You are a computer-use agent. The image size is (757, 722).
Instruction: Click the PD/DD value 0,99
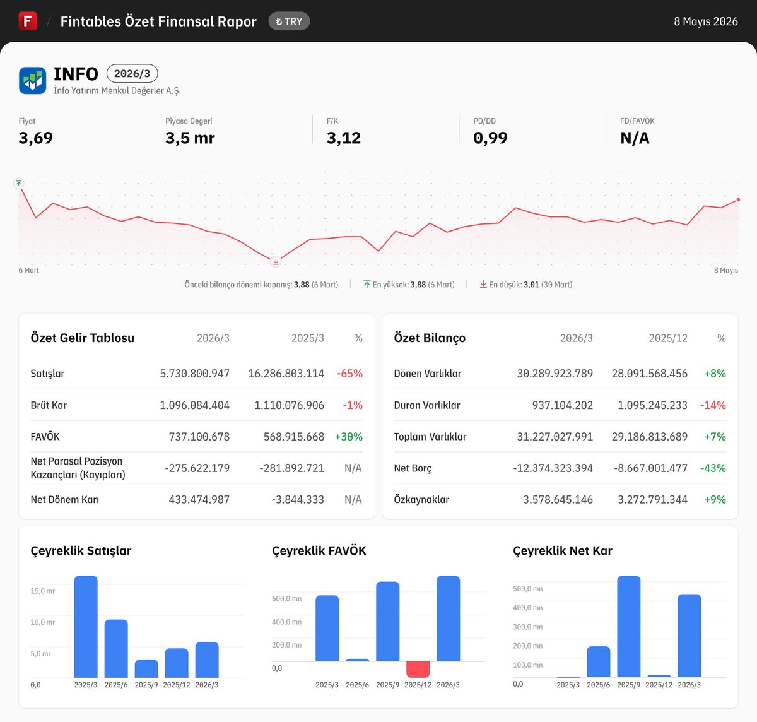click(490, 138)
